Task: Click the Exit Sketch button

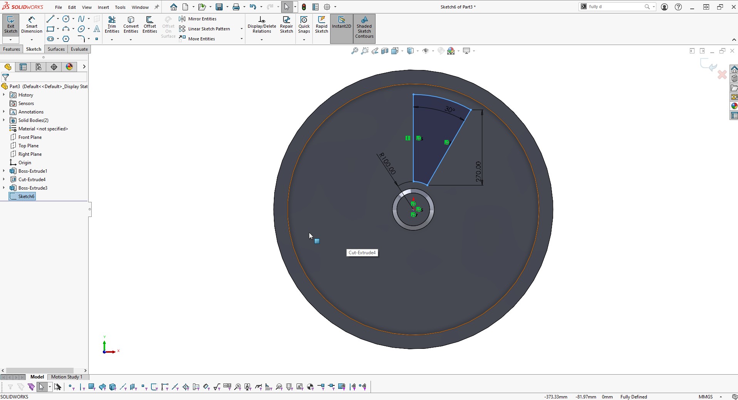Action: [x=10, y=23]
